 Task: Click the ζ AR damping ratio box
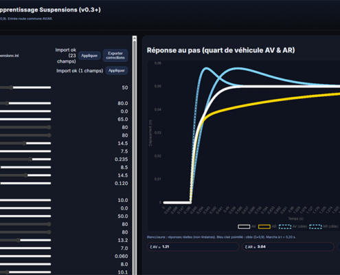(288, 247)
